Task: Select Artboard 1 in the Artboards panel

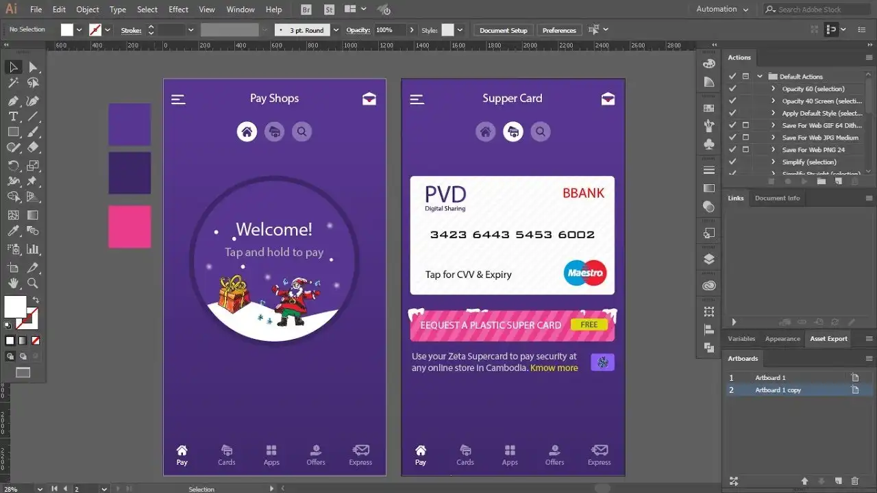Action: pos(770,377)
